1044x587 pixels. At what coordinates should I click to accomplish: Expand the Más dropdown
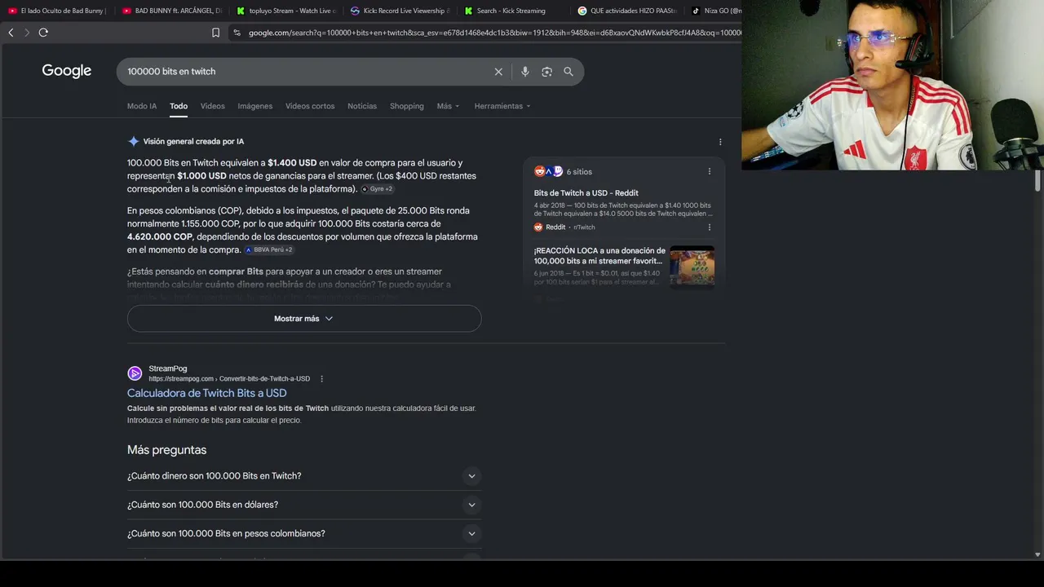448,106
